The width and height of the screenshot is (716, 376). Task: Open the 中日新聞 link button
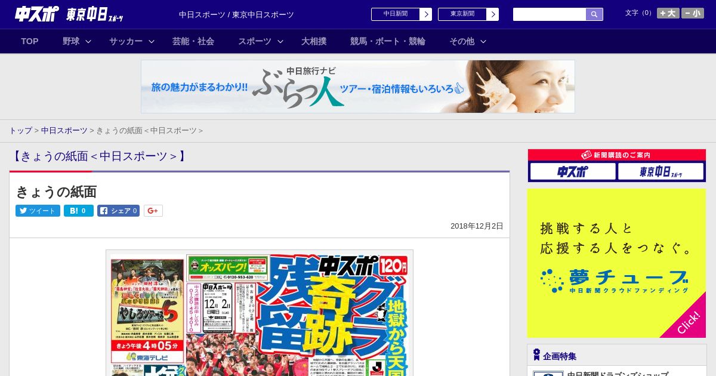click(395, 14)
